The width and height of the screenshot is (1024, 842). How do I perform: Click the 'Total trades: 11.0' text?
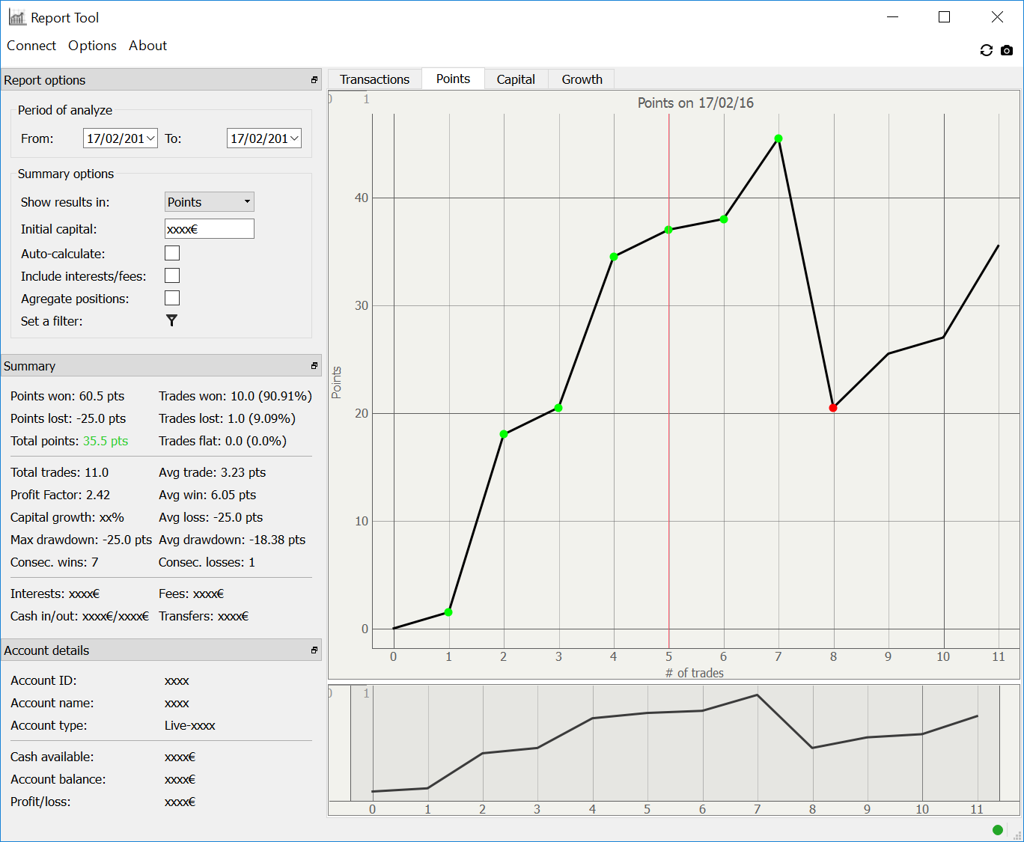59,472
